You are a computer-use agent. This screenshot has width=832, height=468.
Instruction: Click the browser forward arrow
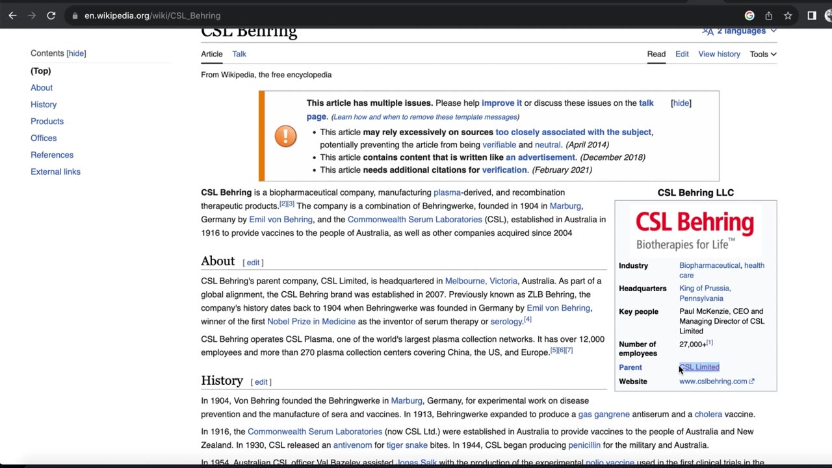[32, 16]
